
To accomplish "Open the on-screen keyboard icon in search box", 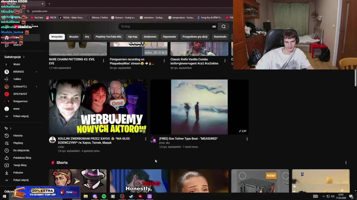I will tap(214, 26).
